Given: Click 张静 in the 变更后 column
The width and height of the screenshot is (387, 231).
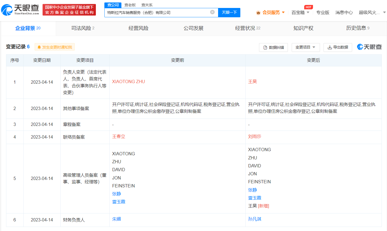Looking at the screenshot, I should 252,190.
